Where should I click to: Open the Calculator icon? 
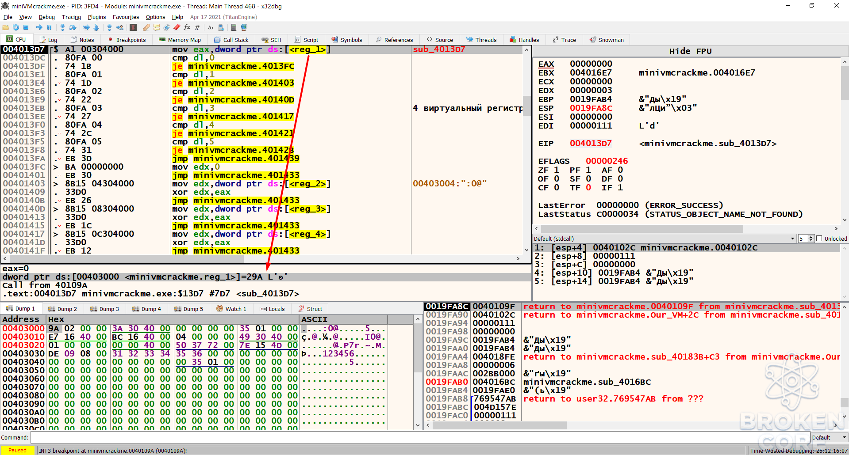(234, 27)
